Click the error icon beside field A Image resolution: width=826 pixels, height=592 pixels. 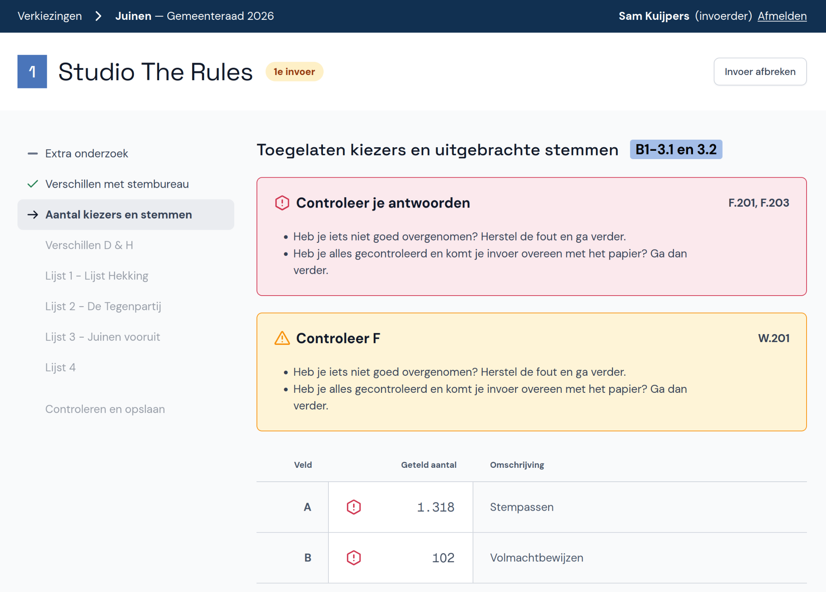353,507
